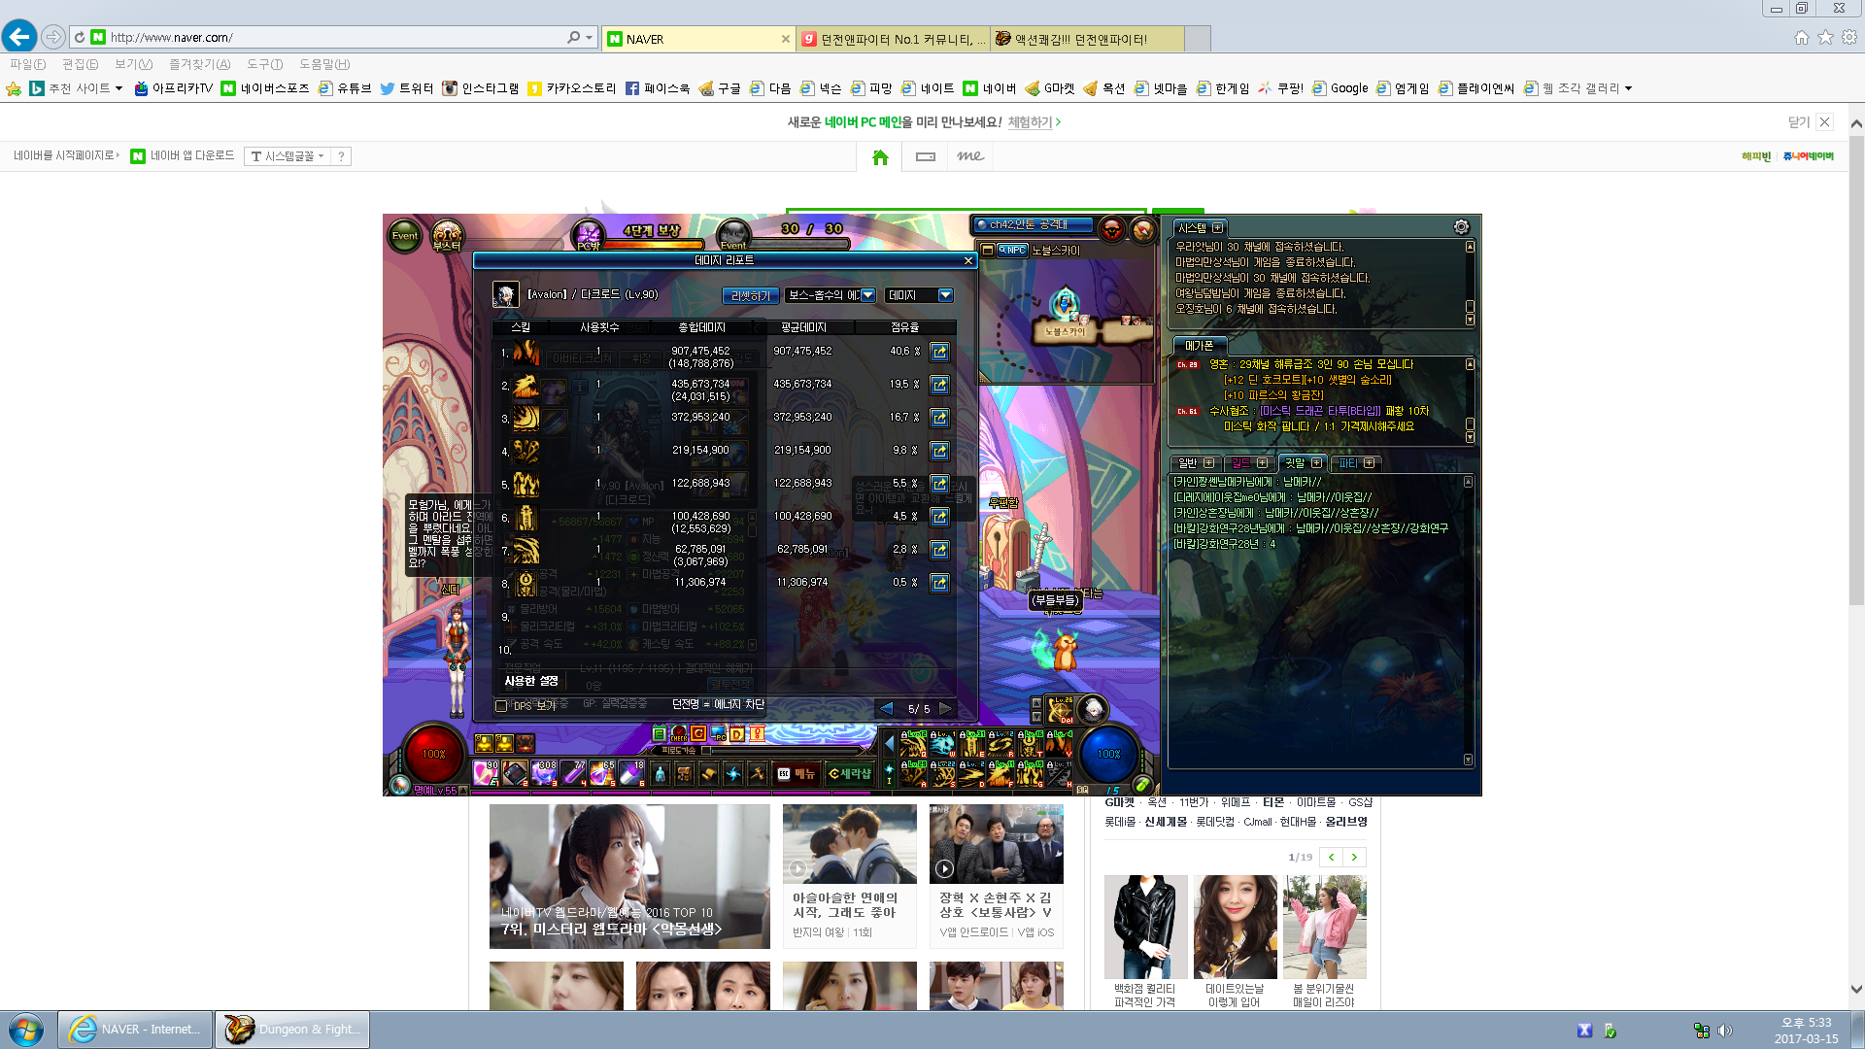
Task: Click the 리셋하기 reset button
Action: pyautogui.click(x=749, y=295)
